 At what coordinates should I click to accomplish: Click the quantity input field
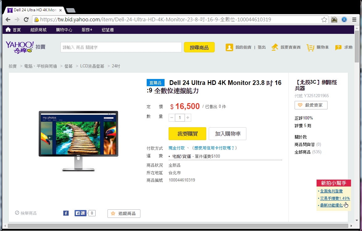pyautogui.click(x=180, y=118)
